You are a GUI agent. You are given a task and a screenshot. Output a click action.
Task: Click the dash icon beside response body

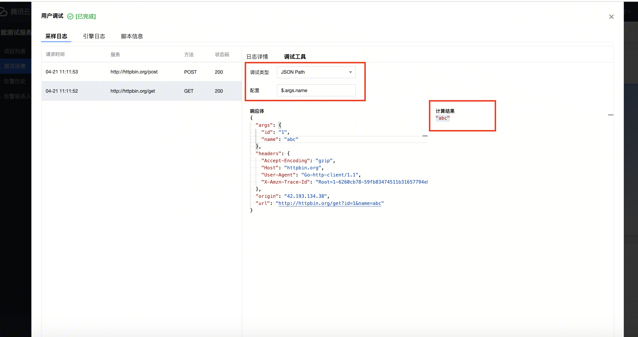pyautogui.click(x=425, y=136)
